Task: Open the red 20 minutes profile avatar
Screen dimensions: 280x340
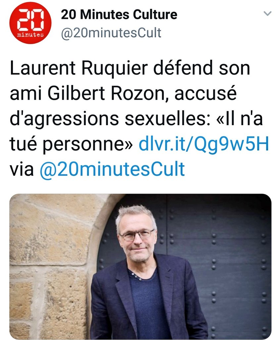Action: pos(30,23)
